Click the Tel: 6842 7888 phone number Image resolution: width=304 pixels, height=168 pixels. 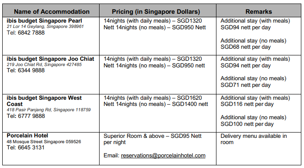coord(26,33)
